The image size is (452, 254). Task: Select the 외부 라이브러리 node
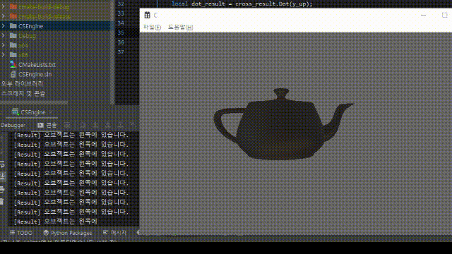[x=22, y=83]
